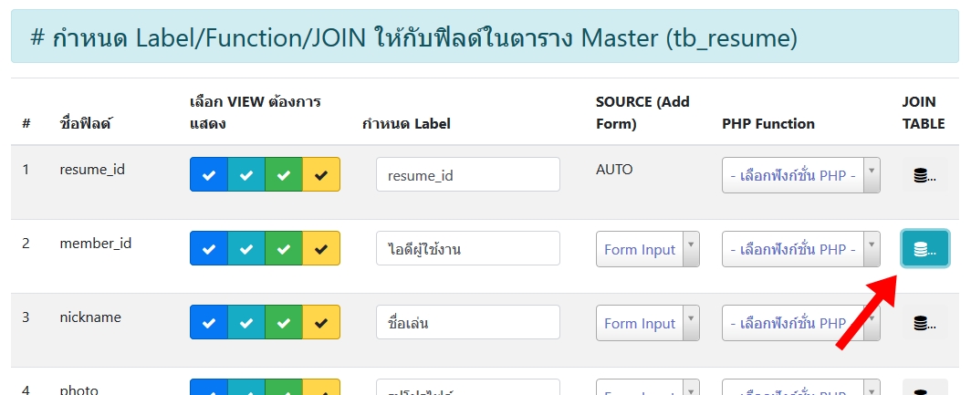
Task: Toggle yellow view checkbox for nickname
Action: click(x=321, y=322)
